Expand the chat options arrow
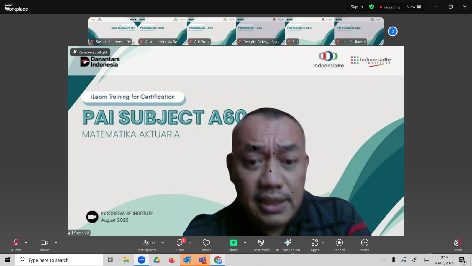 point(190,243)
